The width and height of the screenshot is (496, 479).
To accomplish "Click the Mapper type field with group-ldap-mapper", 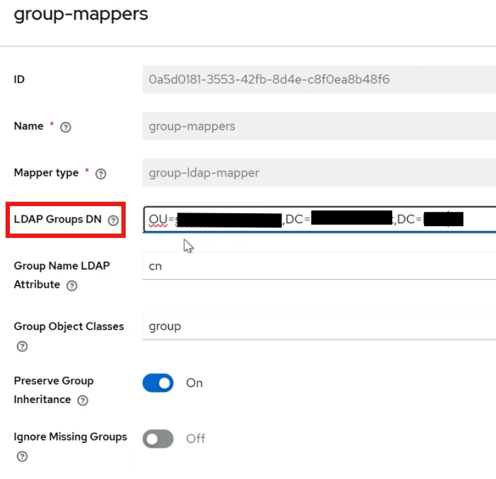I will (318, 173).
